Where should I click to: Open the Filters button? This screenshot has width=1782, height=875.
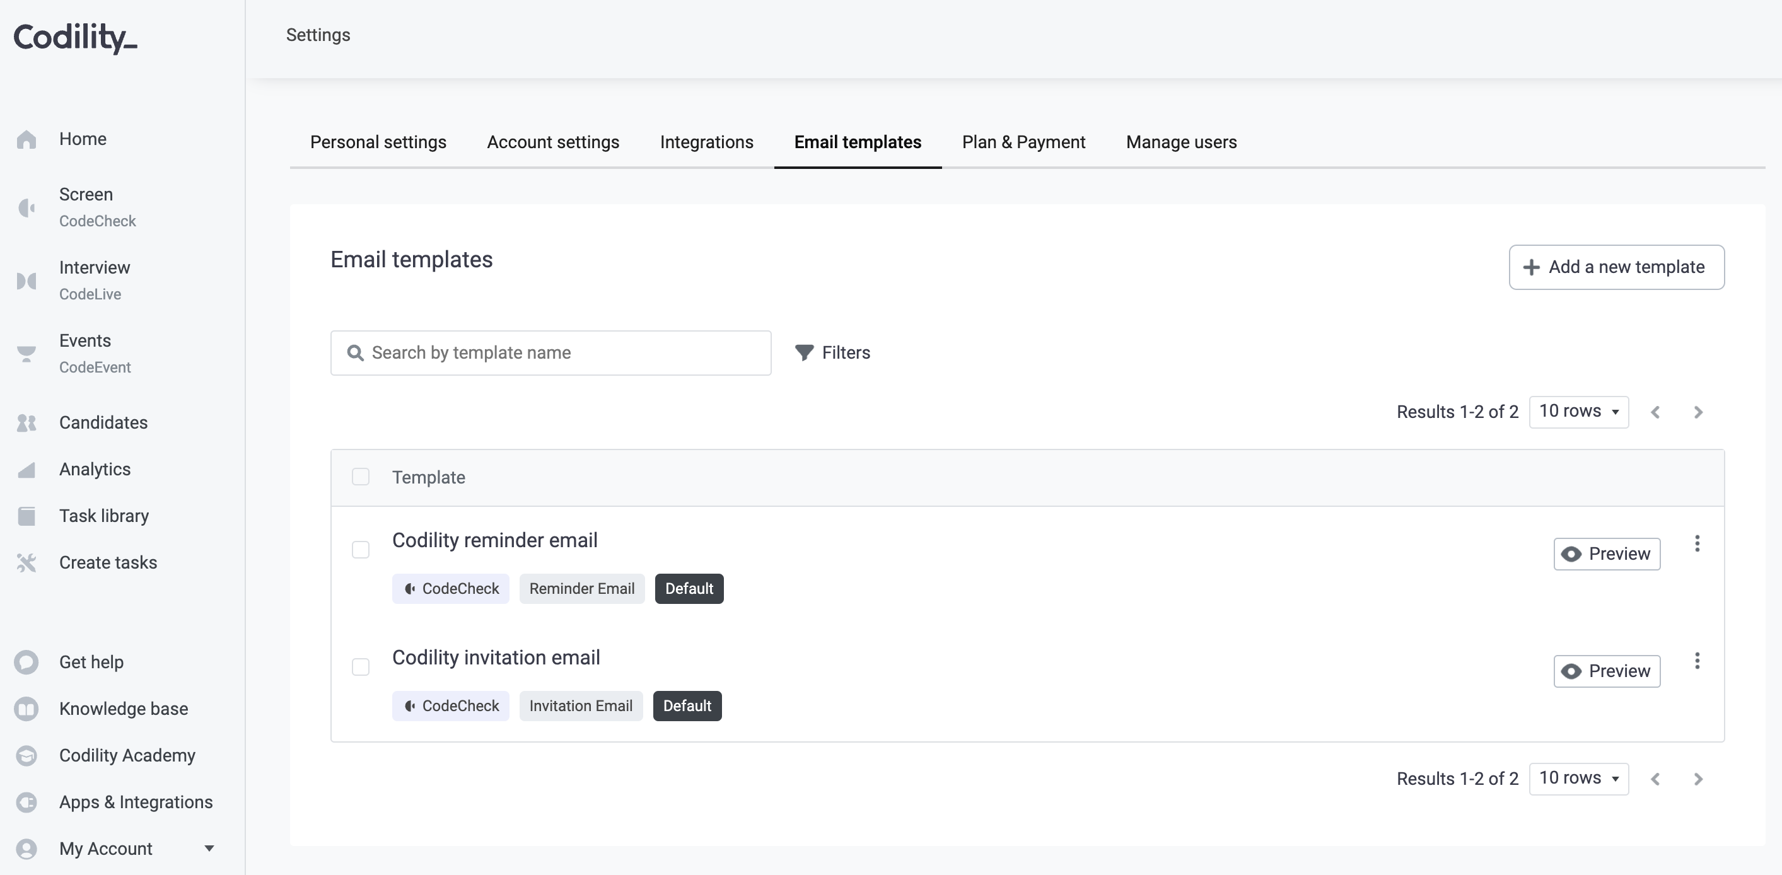coord(832,353)
